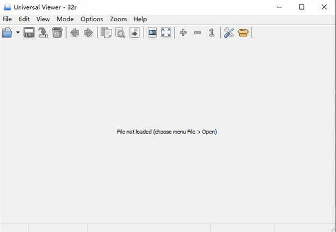Open the Help menu
The height and width of the screenshot is (232, 336).
pyautogui.click(x=141, y=19)
